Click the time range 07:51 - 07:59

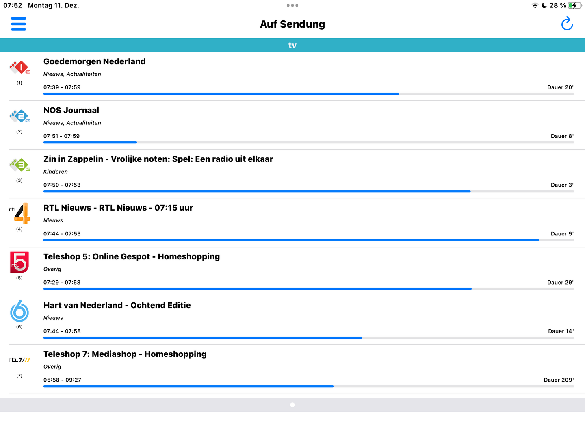click(x=61, y=136)
